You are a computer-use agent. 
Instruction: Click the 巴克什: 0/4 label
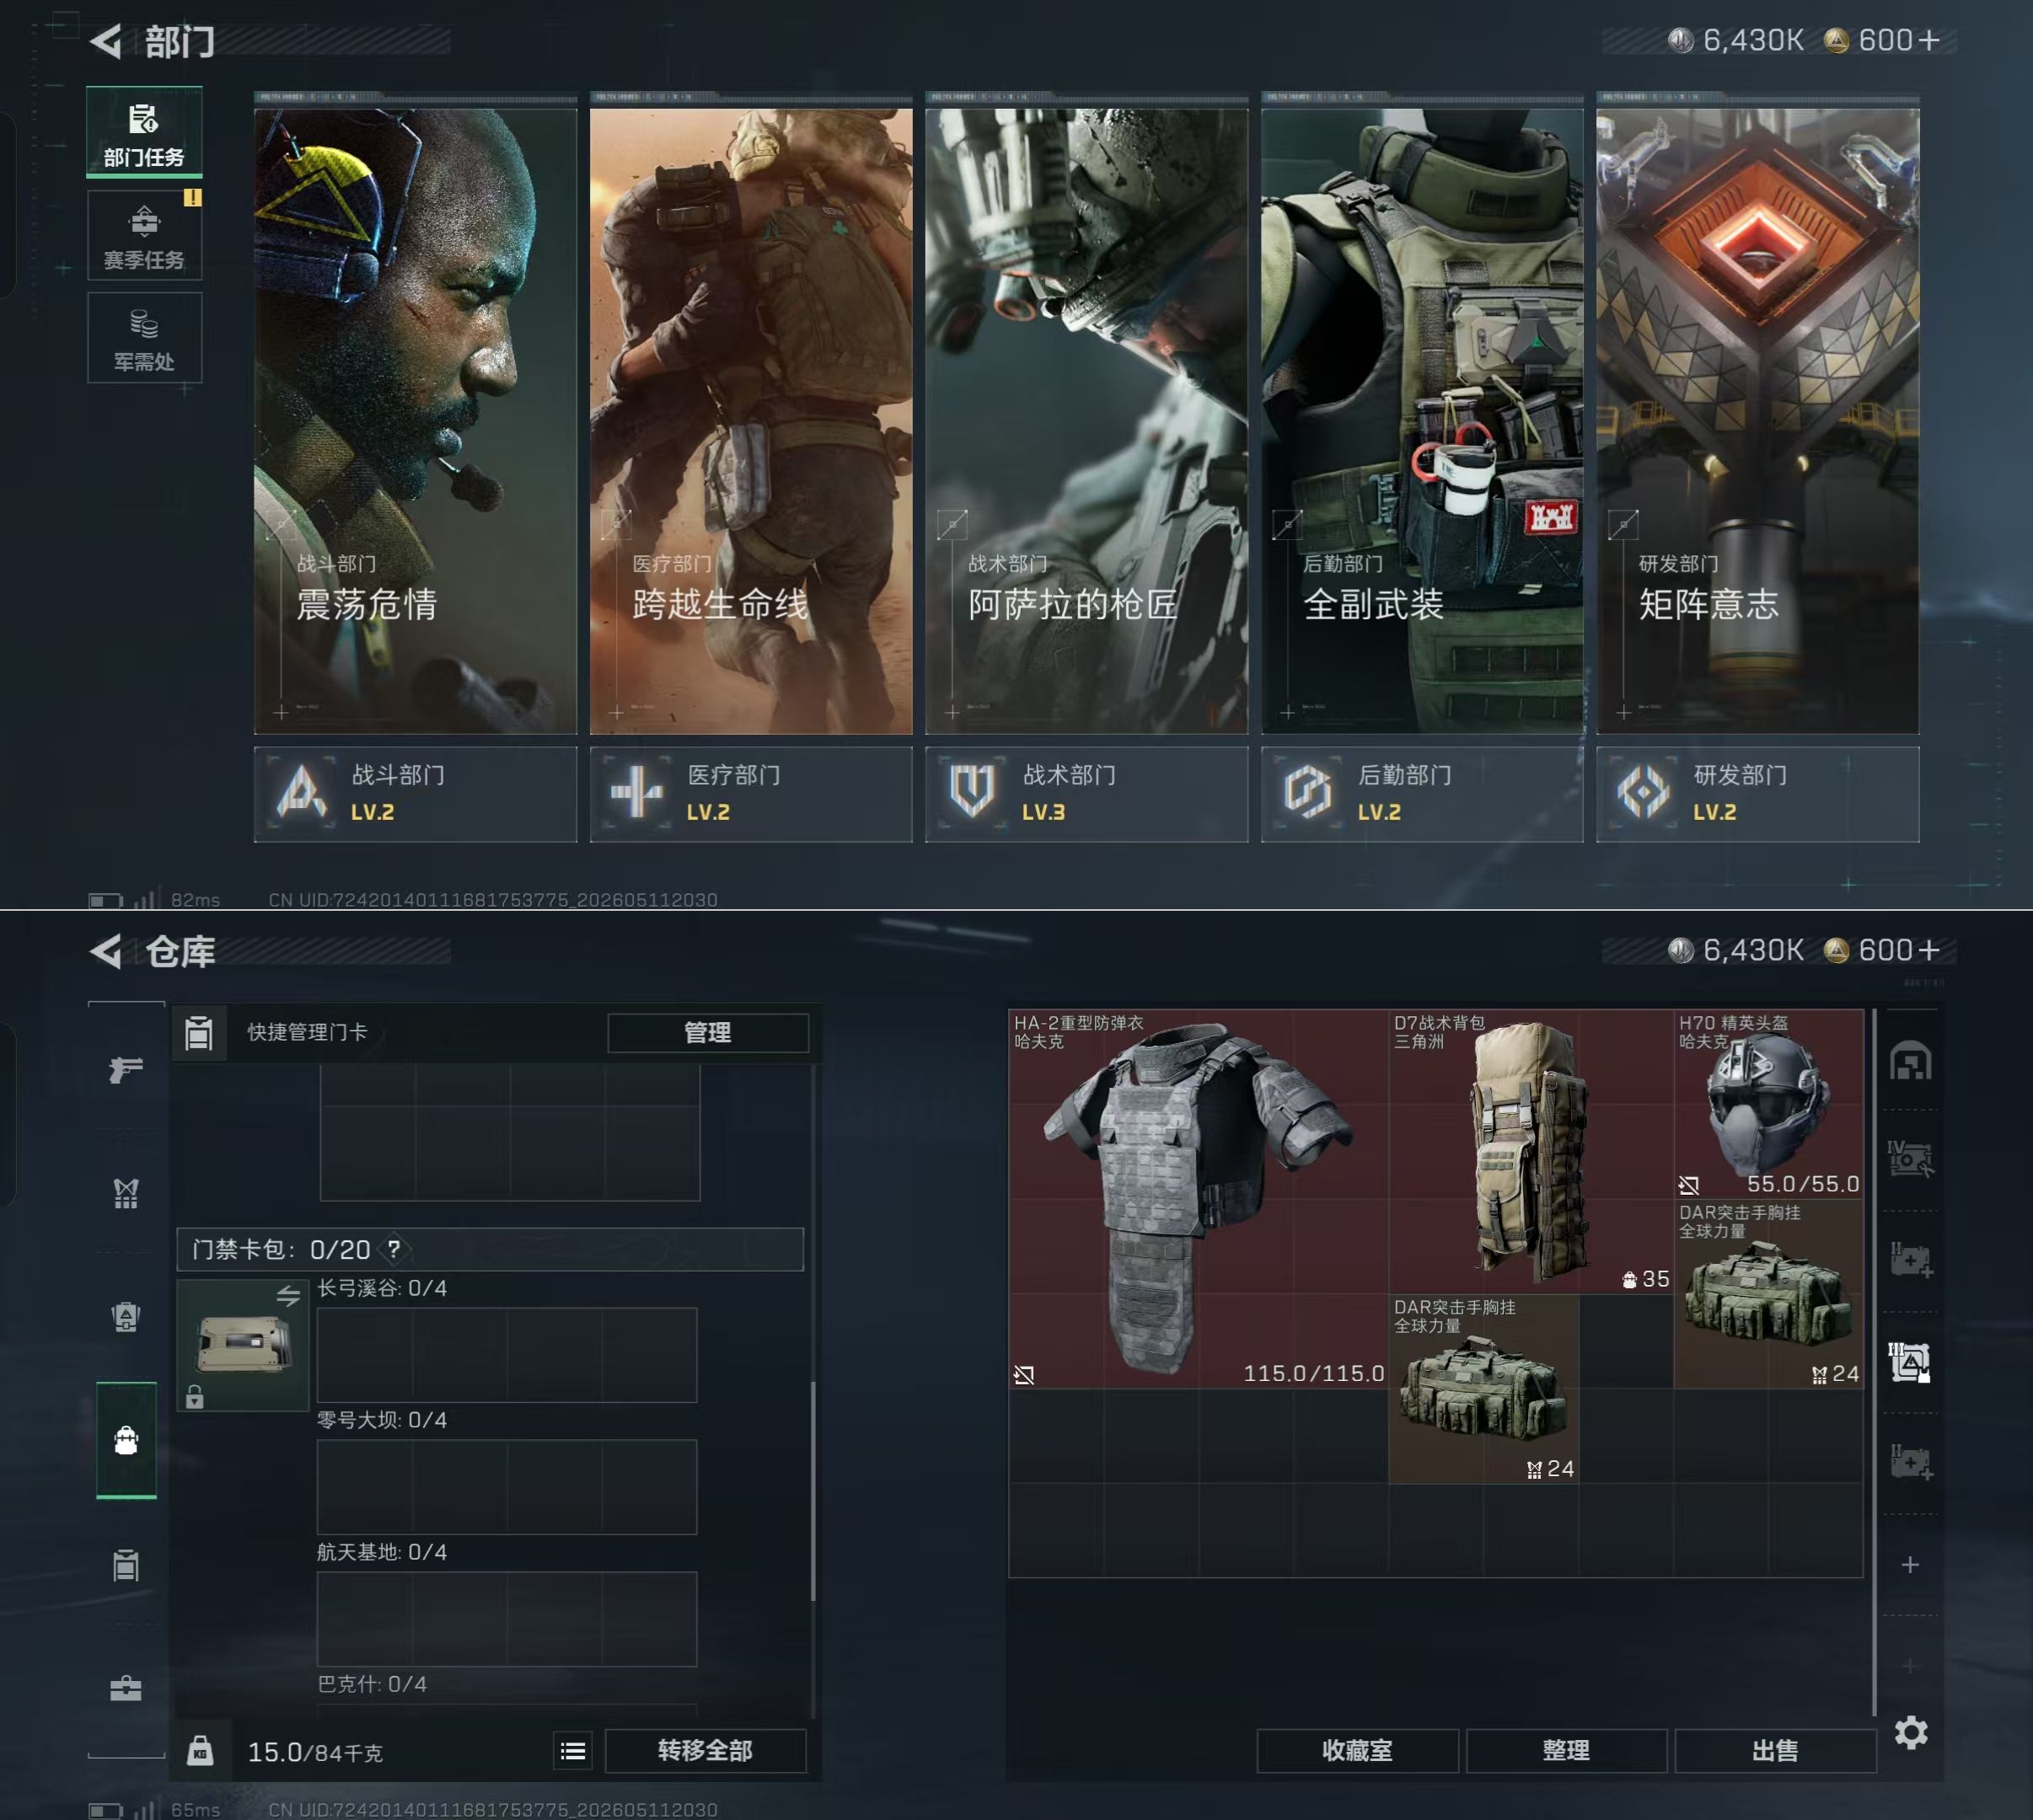(373, 1684)
